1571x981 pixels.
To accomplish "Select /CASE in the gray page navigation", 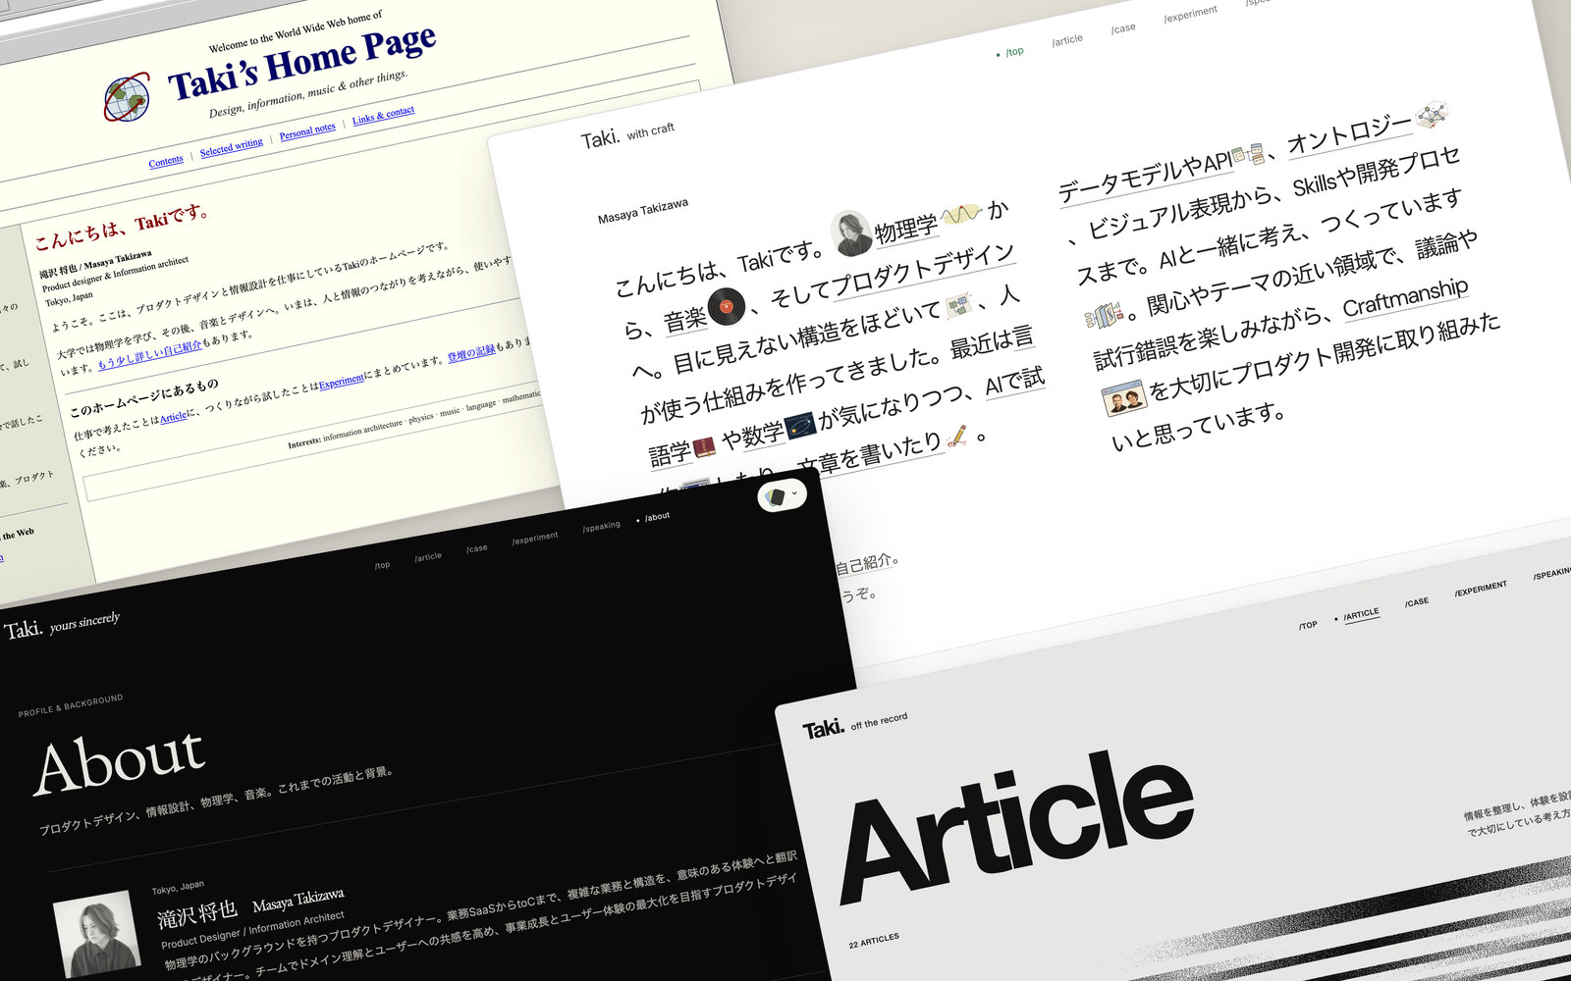I will (x=1416, y=602).
